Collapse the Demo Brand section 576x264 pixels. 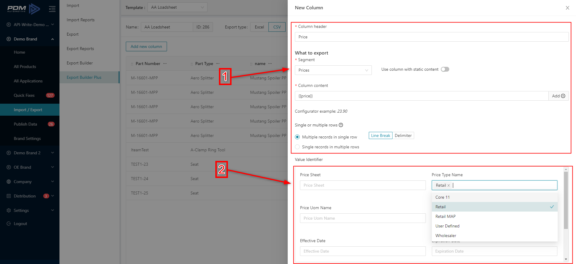tap(53, 39)
